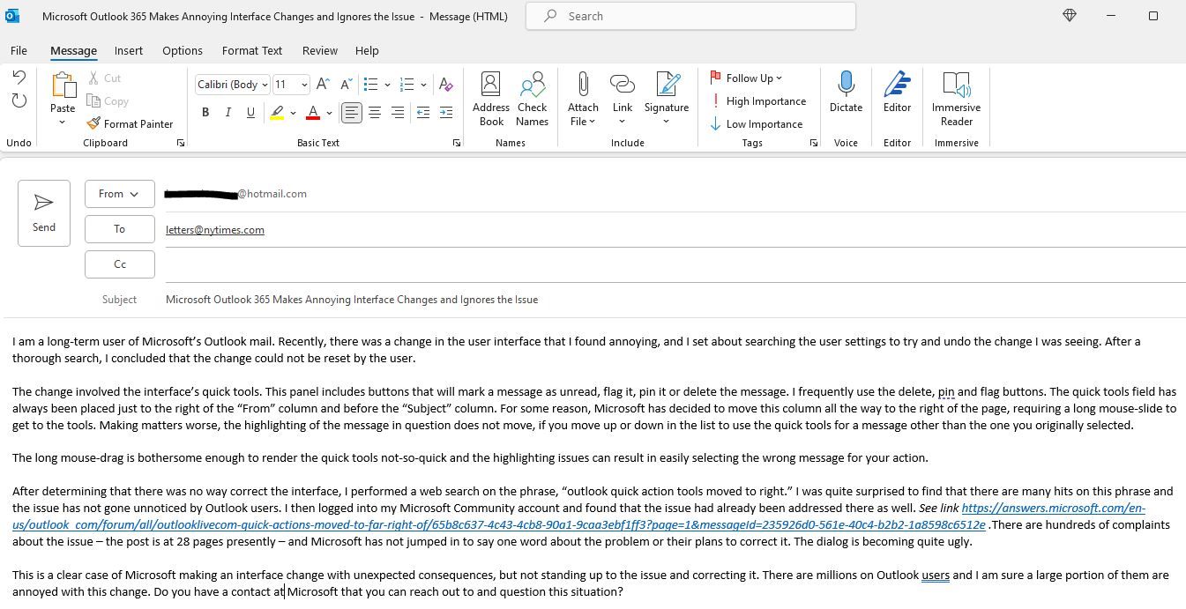Viewport: 1186px width, 609px height.
Task: Click the Undo arrow icon
Action: [x=19, y=78]
